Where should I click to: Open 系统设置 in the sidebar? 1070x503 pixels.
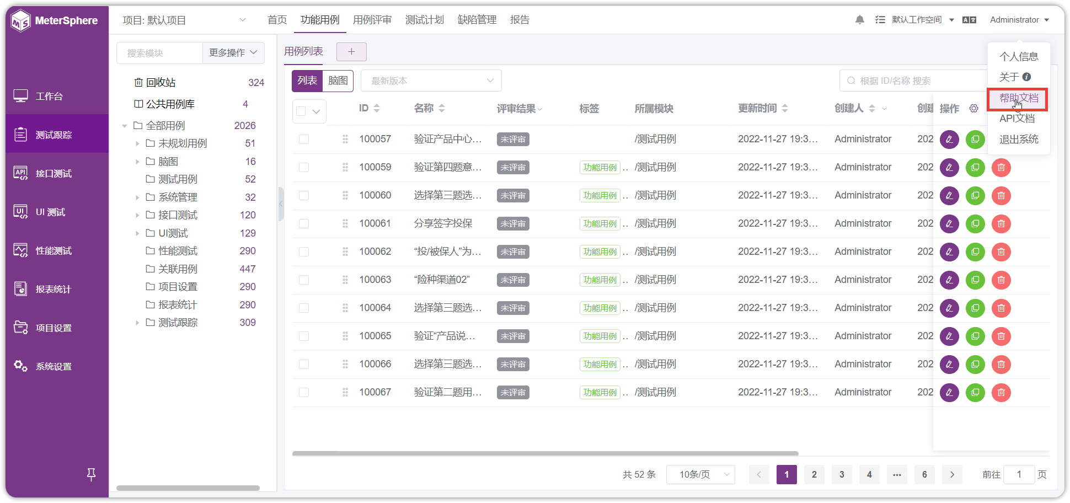point(57,366)
